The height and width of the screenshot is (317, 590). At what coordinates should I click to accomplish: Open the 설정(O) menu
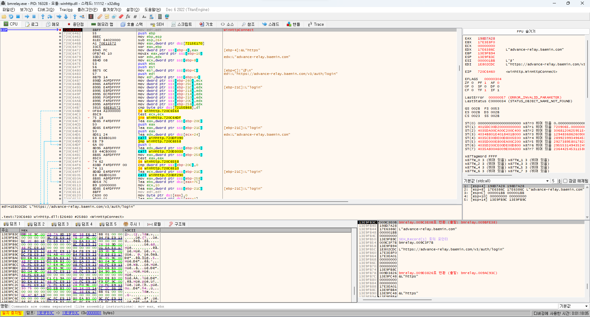133,10
